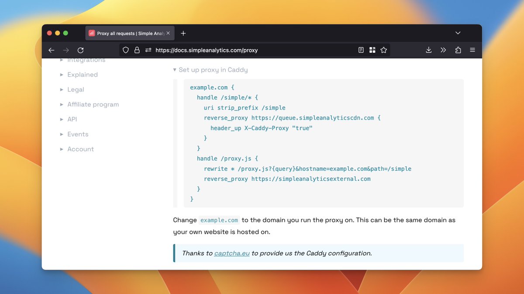The image size is (524, 294).
Task: Open the hamburger application menu
Action: (x=472, y=50)
